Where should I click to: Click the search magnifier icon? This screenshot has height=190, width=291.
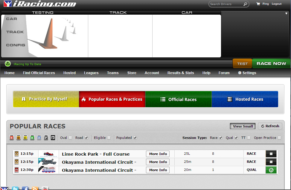point(245,4)
